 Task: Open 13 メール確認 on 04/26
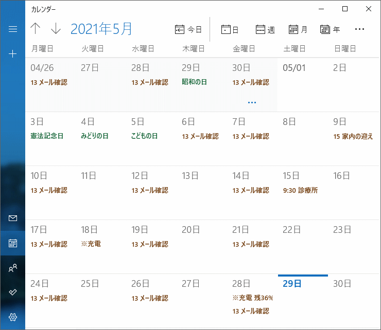click(49, 82)
